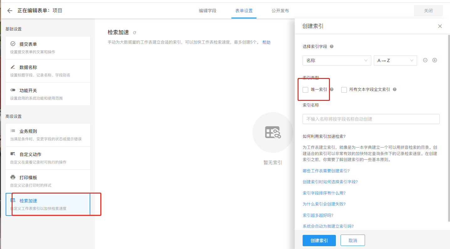The height and width of the screenshot is (249, 450).
Task: Open 功能开关 settings item
Action: click(48, 94)
